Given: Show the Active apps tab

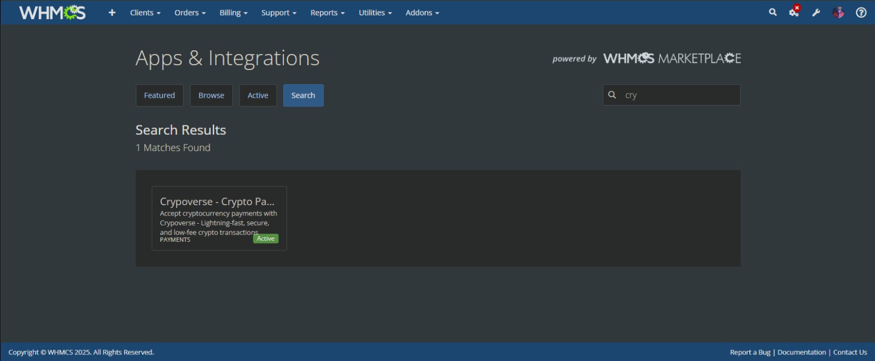Looking at the screenshot, I should tap(258, 95).
